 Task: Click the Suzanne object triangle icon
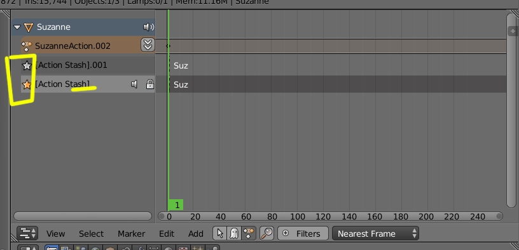[29, 27]
